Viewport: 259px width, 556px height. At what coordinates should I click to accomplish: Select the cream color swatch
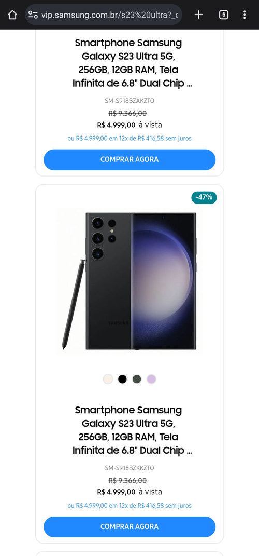(108, 379)
